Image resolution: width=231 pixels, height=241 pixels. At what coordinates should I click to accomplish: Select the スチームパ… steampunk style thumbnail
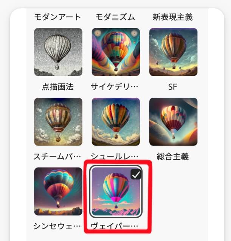(x=58, y=121)
